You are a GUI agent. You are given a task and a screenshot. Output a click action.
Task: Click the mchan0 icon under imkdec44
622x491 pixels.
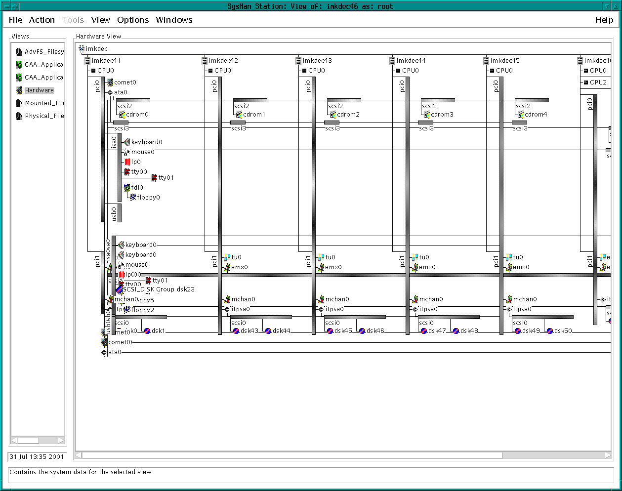pyautogui.click(x=415, y=299)
